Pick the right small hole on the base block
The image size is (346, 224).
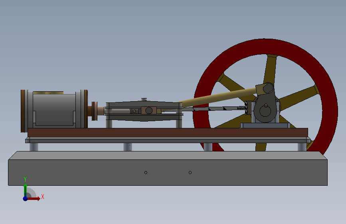(x=190, y=173)
